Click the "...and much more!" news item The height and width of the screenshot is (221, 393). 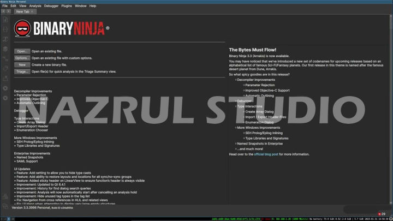tap(250, 149)
